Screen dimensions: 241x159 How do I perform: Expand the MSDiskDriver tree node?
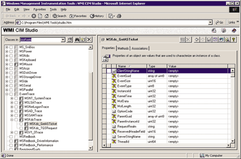(x=7, y=73)
